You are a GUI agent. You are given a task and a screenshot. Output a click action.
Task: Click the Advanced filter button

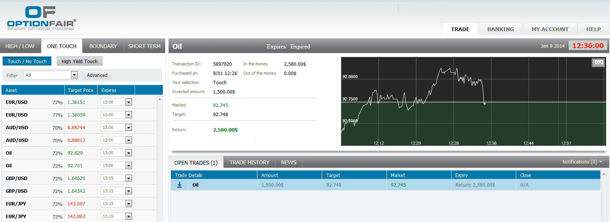(x=97, y=75)
